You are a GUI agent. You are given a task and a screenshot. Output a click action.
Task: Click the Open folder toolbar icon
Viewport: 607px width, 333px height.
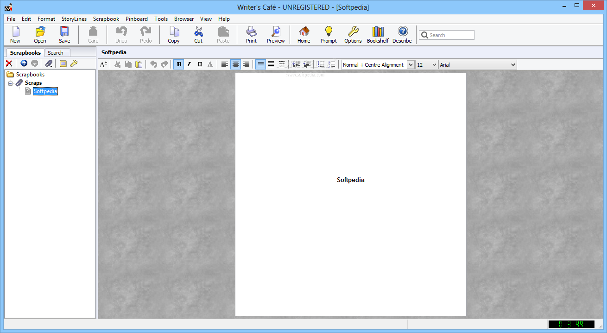[x=40, y=35]
